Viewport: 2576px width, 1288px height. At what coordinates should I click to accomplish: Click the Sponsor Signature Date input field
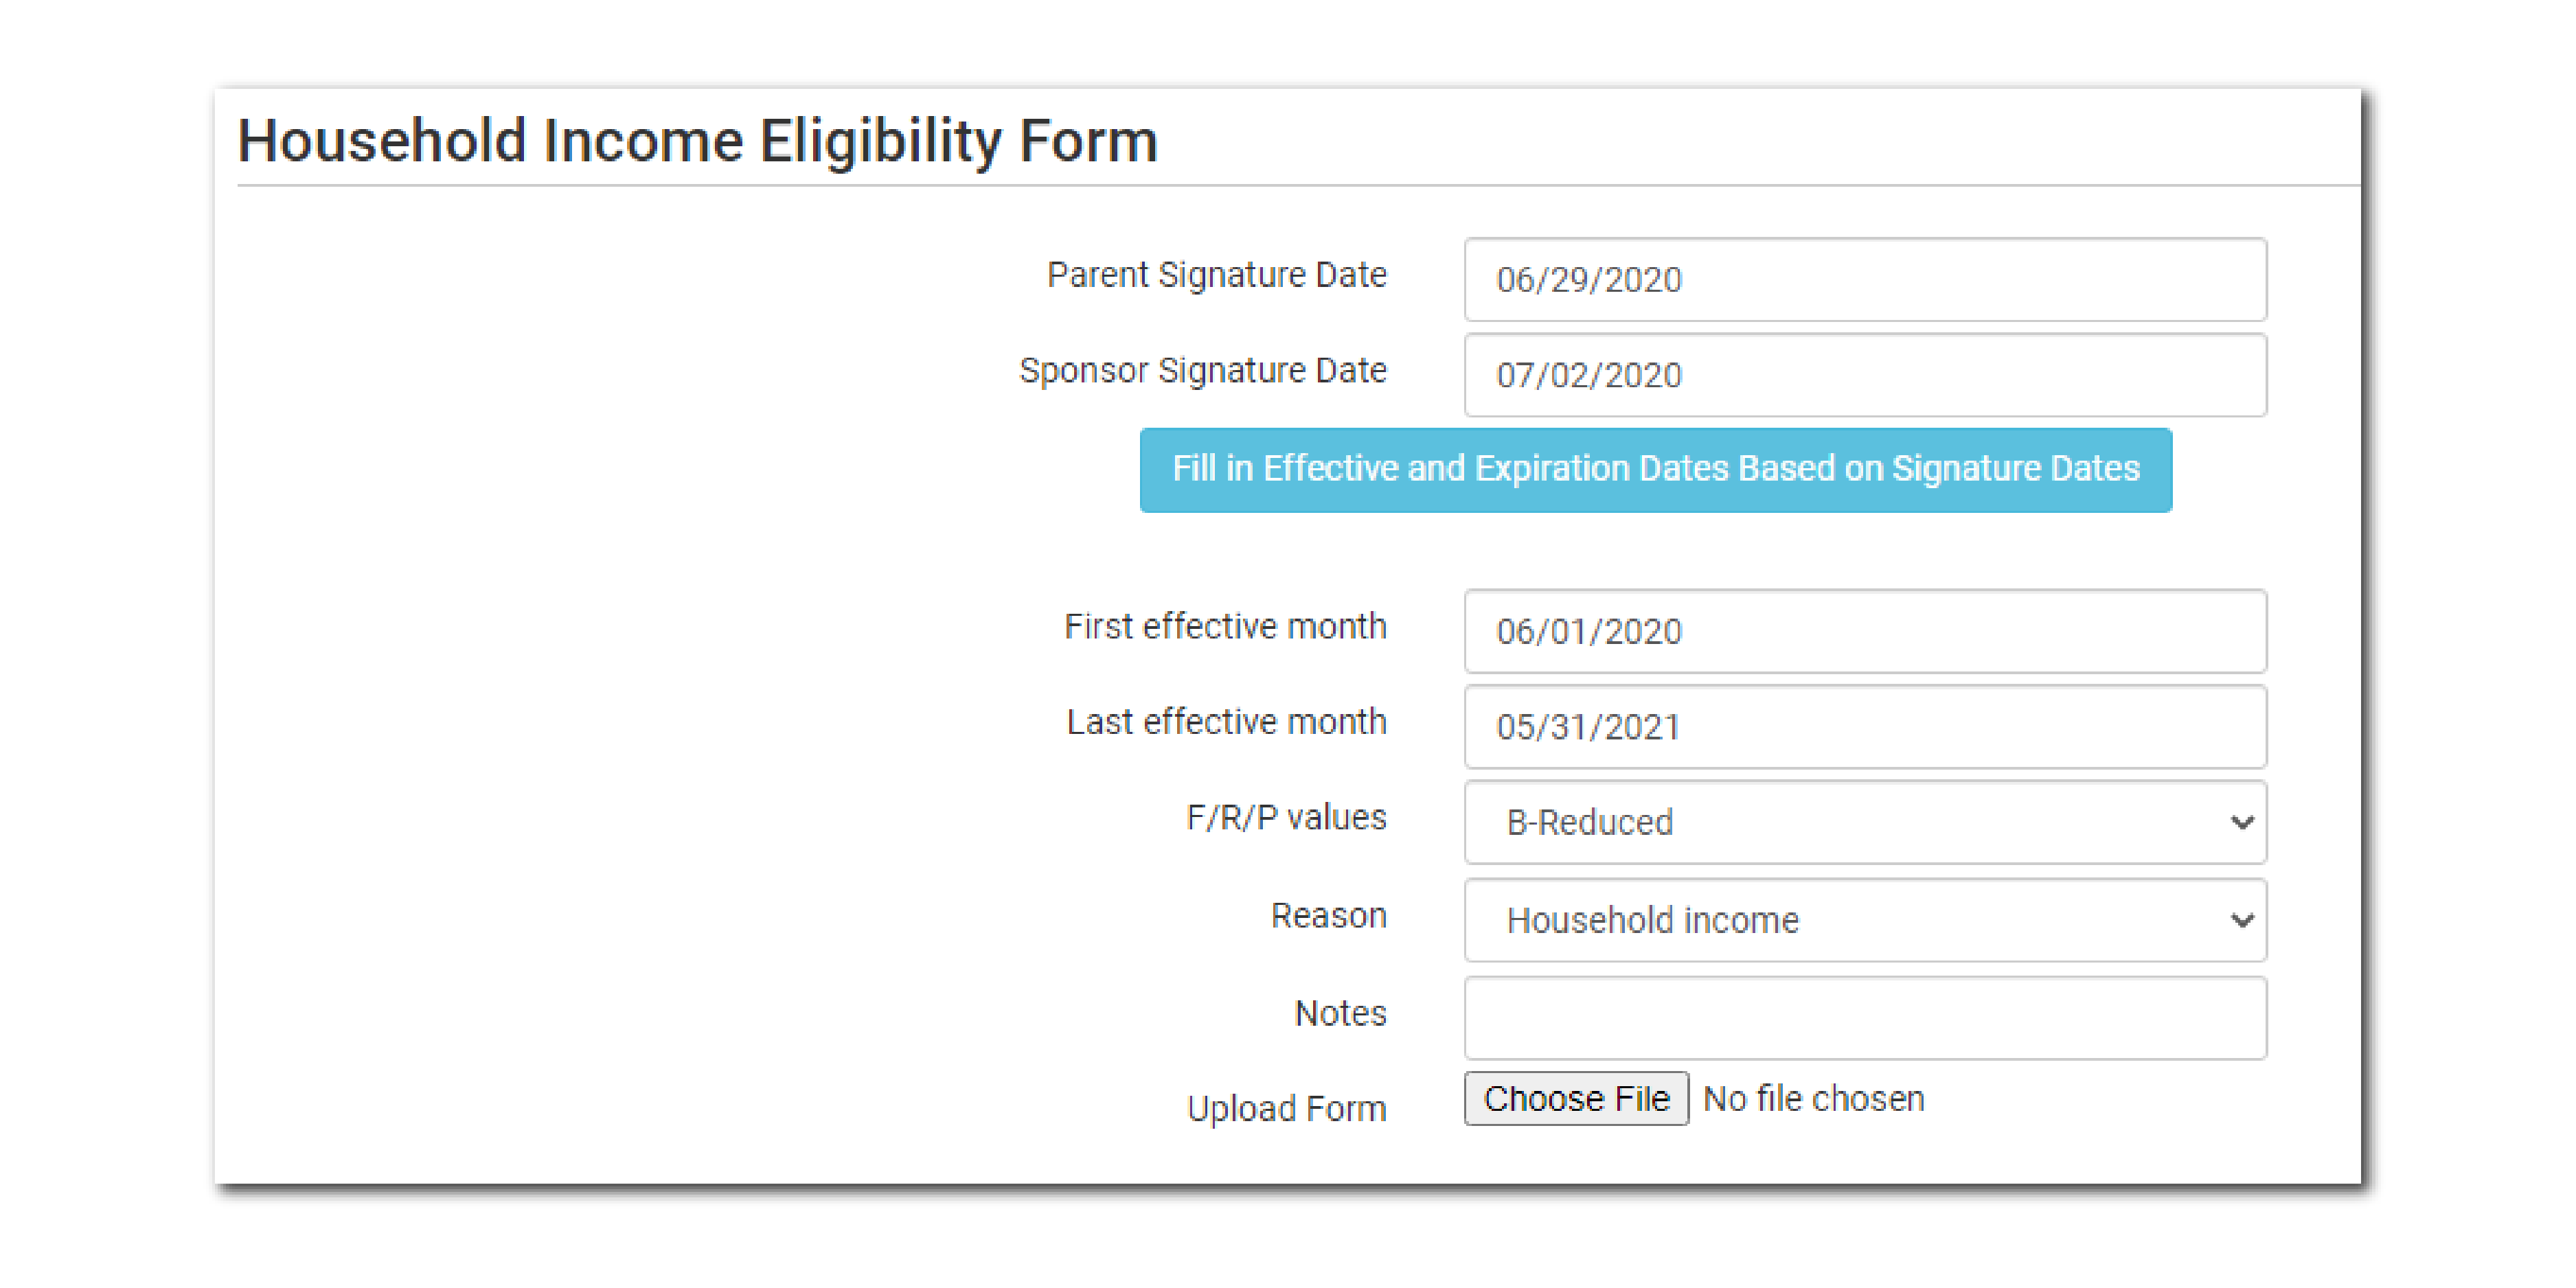(x=1864, y=375)
